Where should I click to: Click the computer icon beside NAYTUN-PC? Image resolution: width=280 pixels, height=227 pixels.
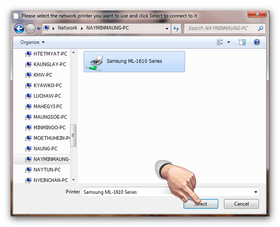[28, 170]
